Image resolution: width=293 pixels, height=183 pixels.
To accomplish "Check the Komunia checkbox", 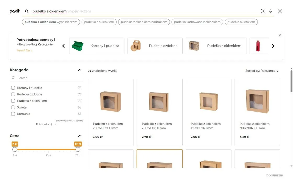I will click(13, 114).
